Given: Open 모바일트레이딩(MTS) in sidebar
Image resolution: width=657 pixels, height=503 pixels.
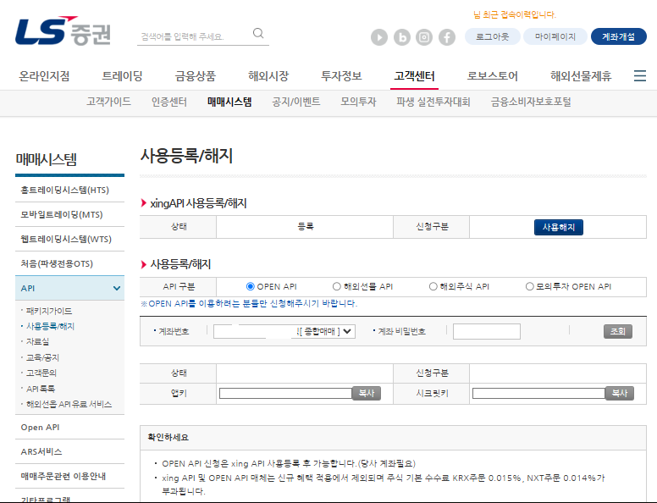Looking at the screenshot, I should coord(69,214).
